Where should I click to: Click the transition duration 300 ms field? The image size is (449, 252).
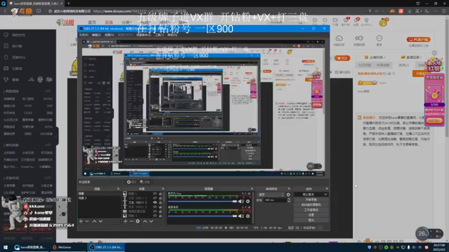[x=275, y=200]
